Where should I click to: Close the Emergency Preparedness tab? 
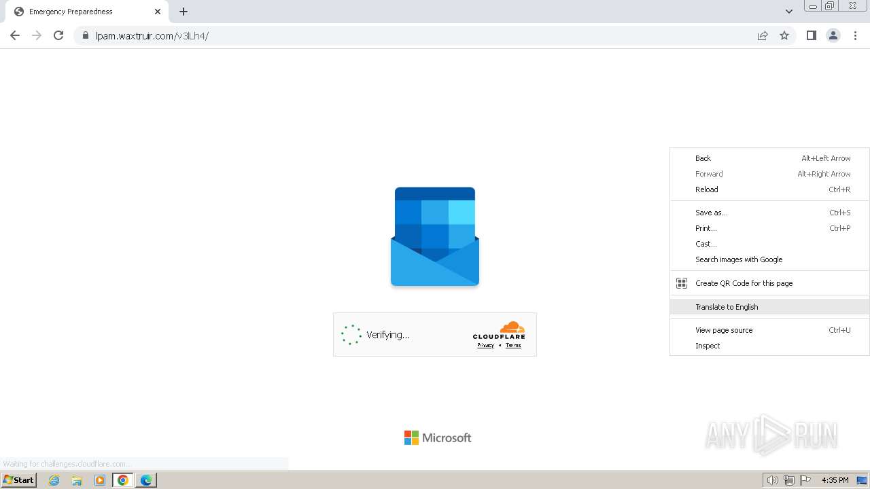(158, 12)
